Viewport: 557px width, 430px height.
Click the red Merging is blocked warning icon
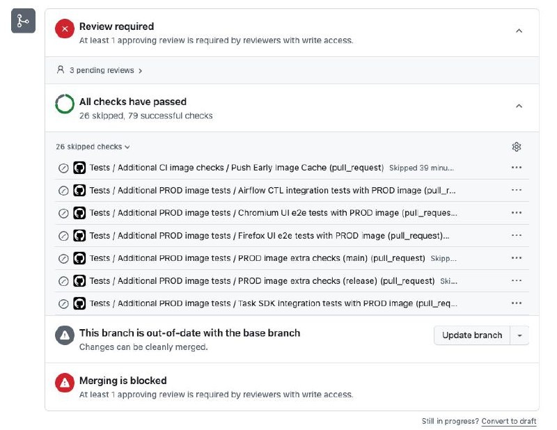[65, 383]
